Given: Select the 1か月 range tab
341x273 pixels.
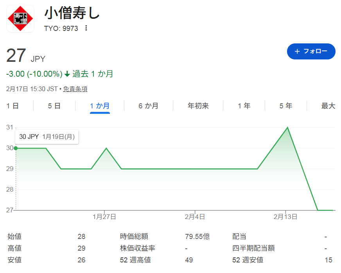Looking at the screenshot, I should [100, 106].
